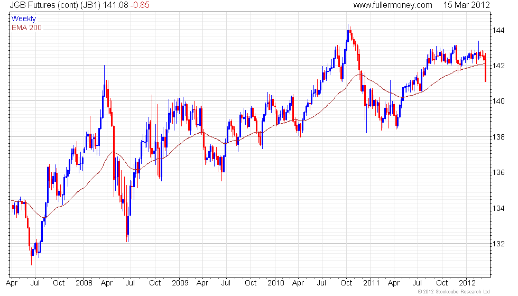This screenshot has height=296, width=518.
Task: Click the 134 price axis label
Action: click(x=498, y=208)
